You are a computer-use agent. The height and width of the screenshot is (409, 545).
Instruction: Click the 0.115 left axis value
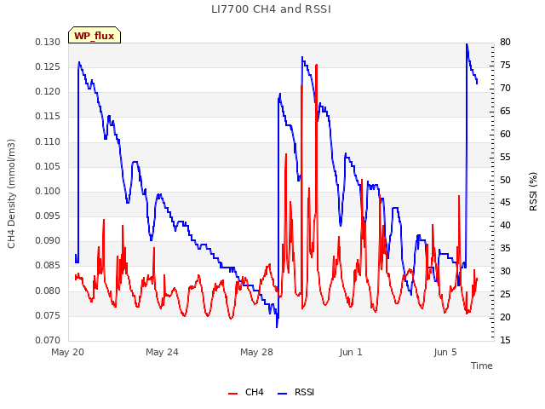(x=48, y=117)
